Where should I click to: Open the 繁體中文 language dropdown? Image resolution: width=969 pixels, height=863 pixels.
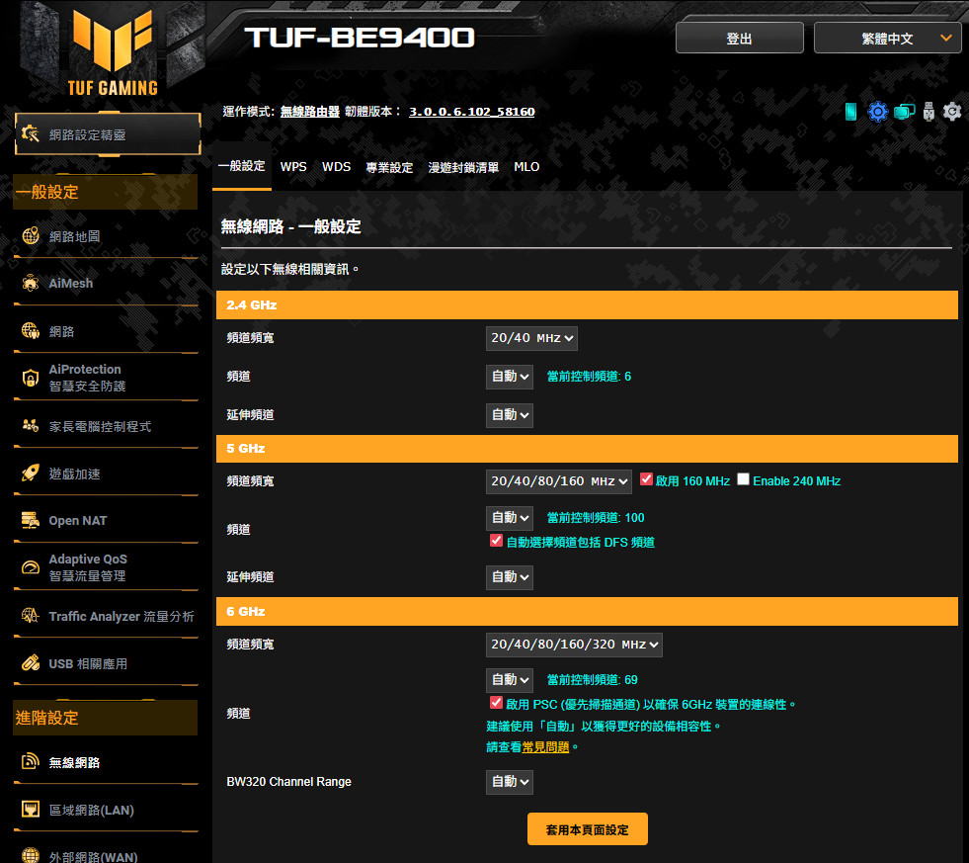pos(887,39)
